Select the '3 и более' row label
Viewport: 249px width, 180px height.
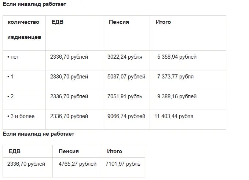[21, 116]
